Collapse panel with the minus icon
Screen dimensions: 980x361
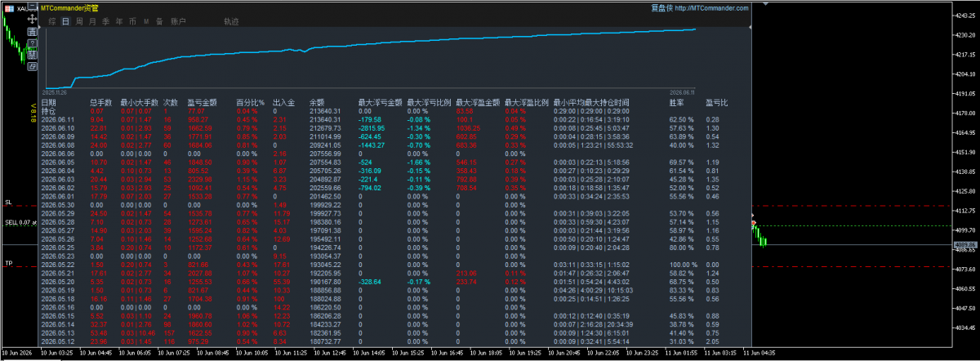(32, 5)
